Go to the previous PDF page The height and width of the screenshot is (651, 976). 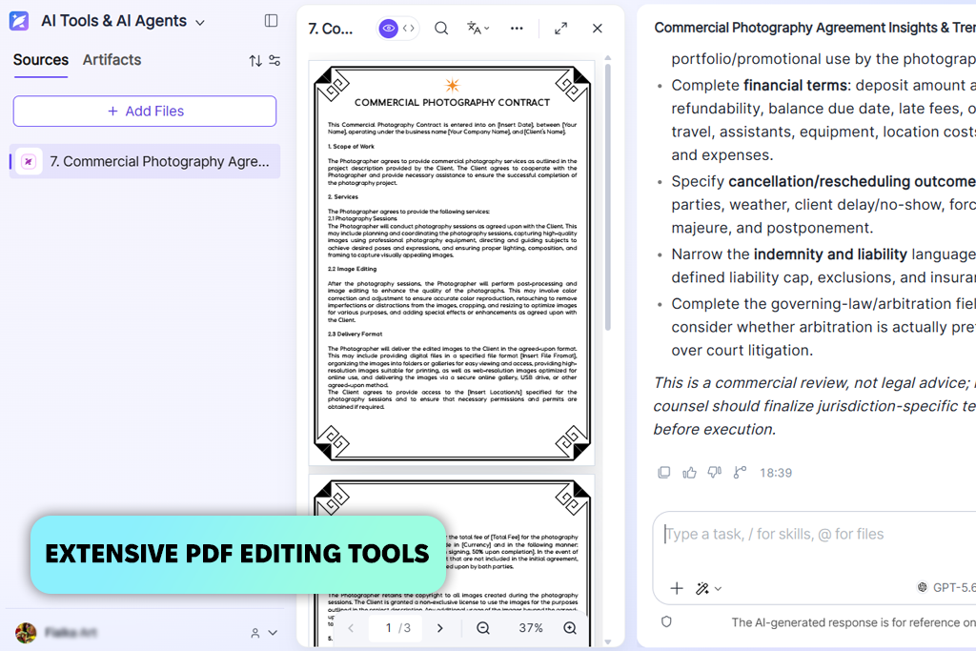pyautogui.click(x=351, y=628)
